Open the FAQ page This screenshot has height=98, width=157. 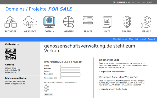(136, 39)
